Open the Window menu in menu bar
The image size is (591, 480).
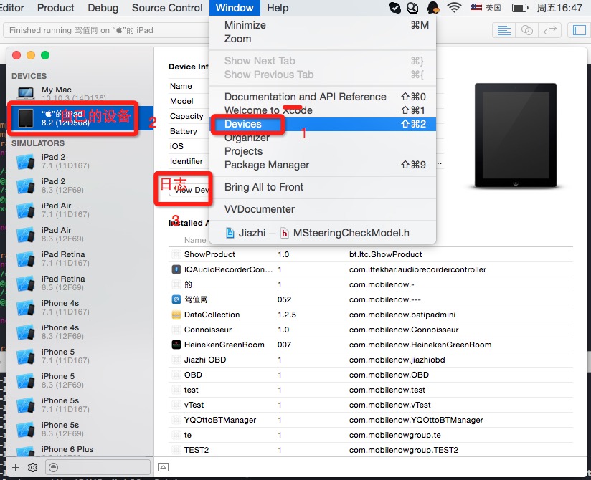tap(235, 8)
